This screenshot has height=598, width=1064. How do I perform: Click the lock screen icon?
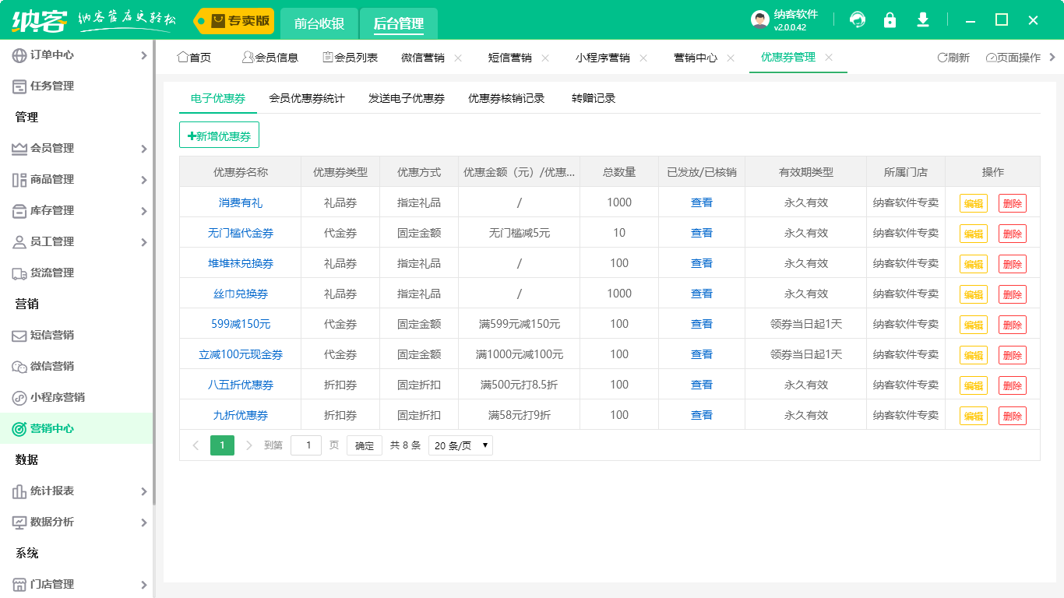(x=890, y=20)
